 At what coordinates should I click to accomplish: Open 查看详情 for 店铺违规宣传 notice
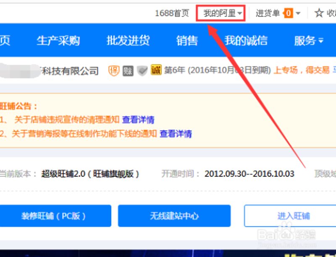pyautogui.click(x=138, y=119)
